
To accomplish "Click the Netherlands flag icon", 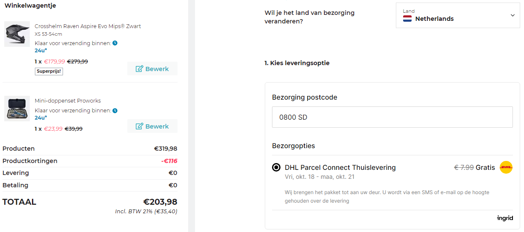I will (407, 19).
